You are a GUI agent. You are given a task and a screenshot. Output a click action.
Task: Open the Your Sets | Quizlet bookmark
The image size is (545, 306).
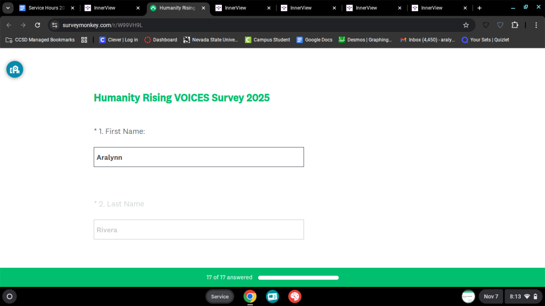(x=485, y=40)
